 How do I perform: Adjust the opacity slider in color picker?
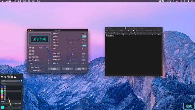tap(9, 103)
